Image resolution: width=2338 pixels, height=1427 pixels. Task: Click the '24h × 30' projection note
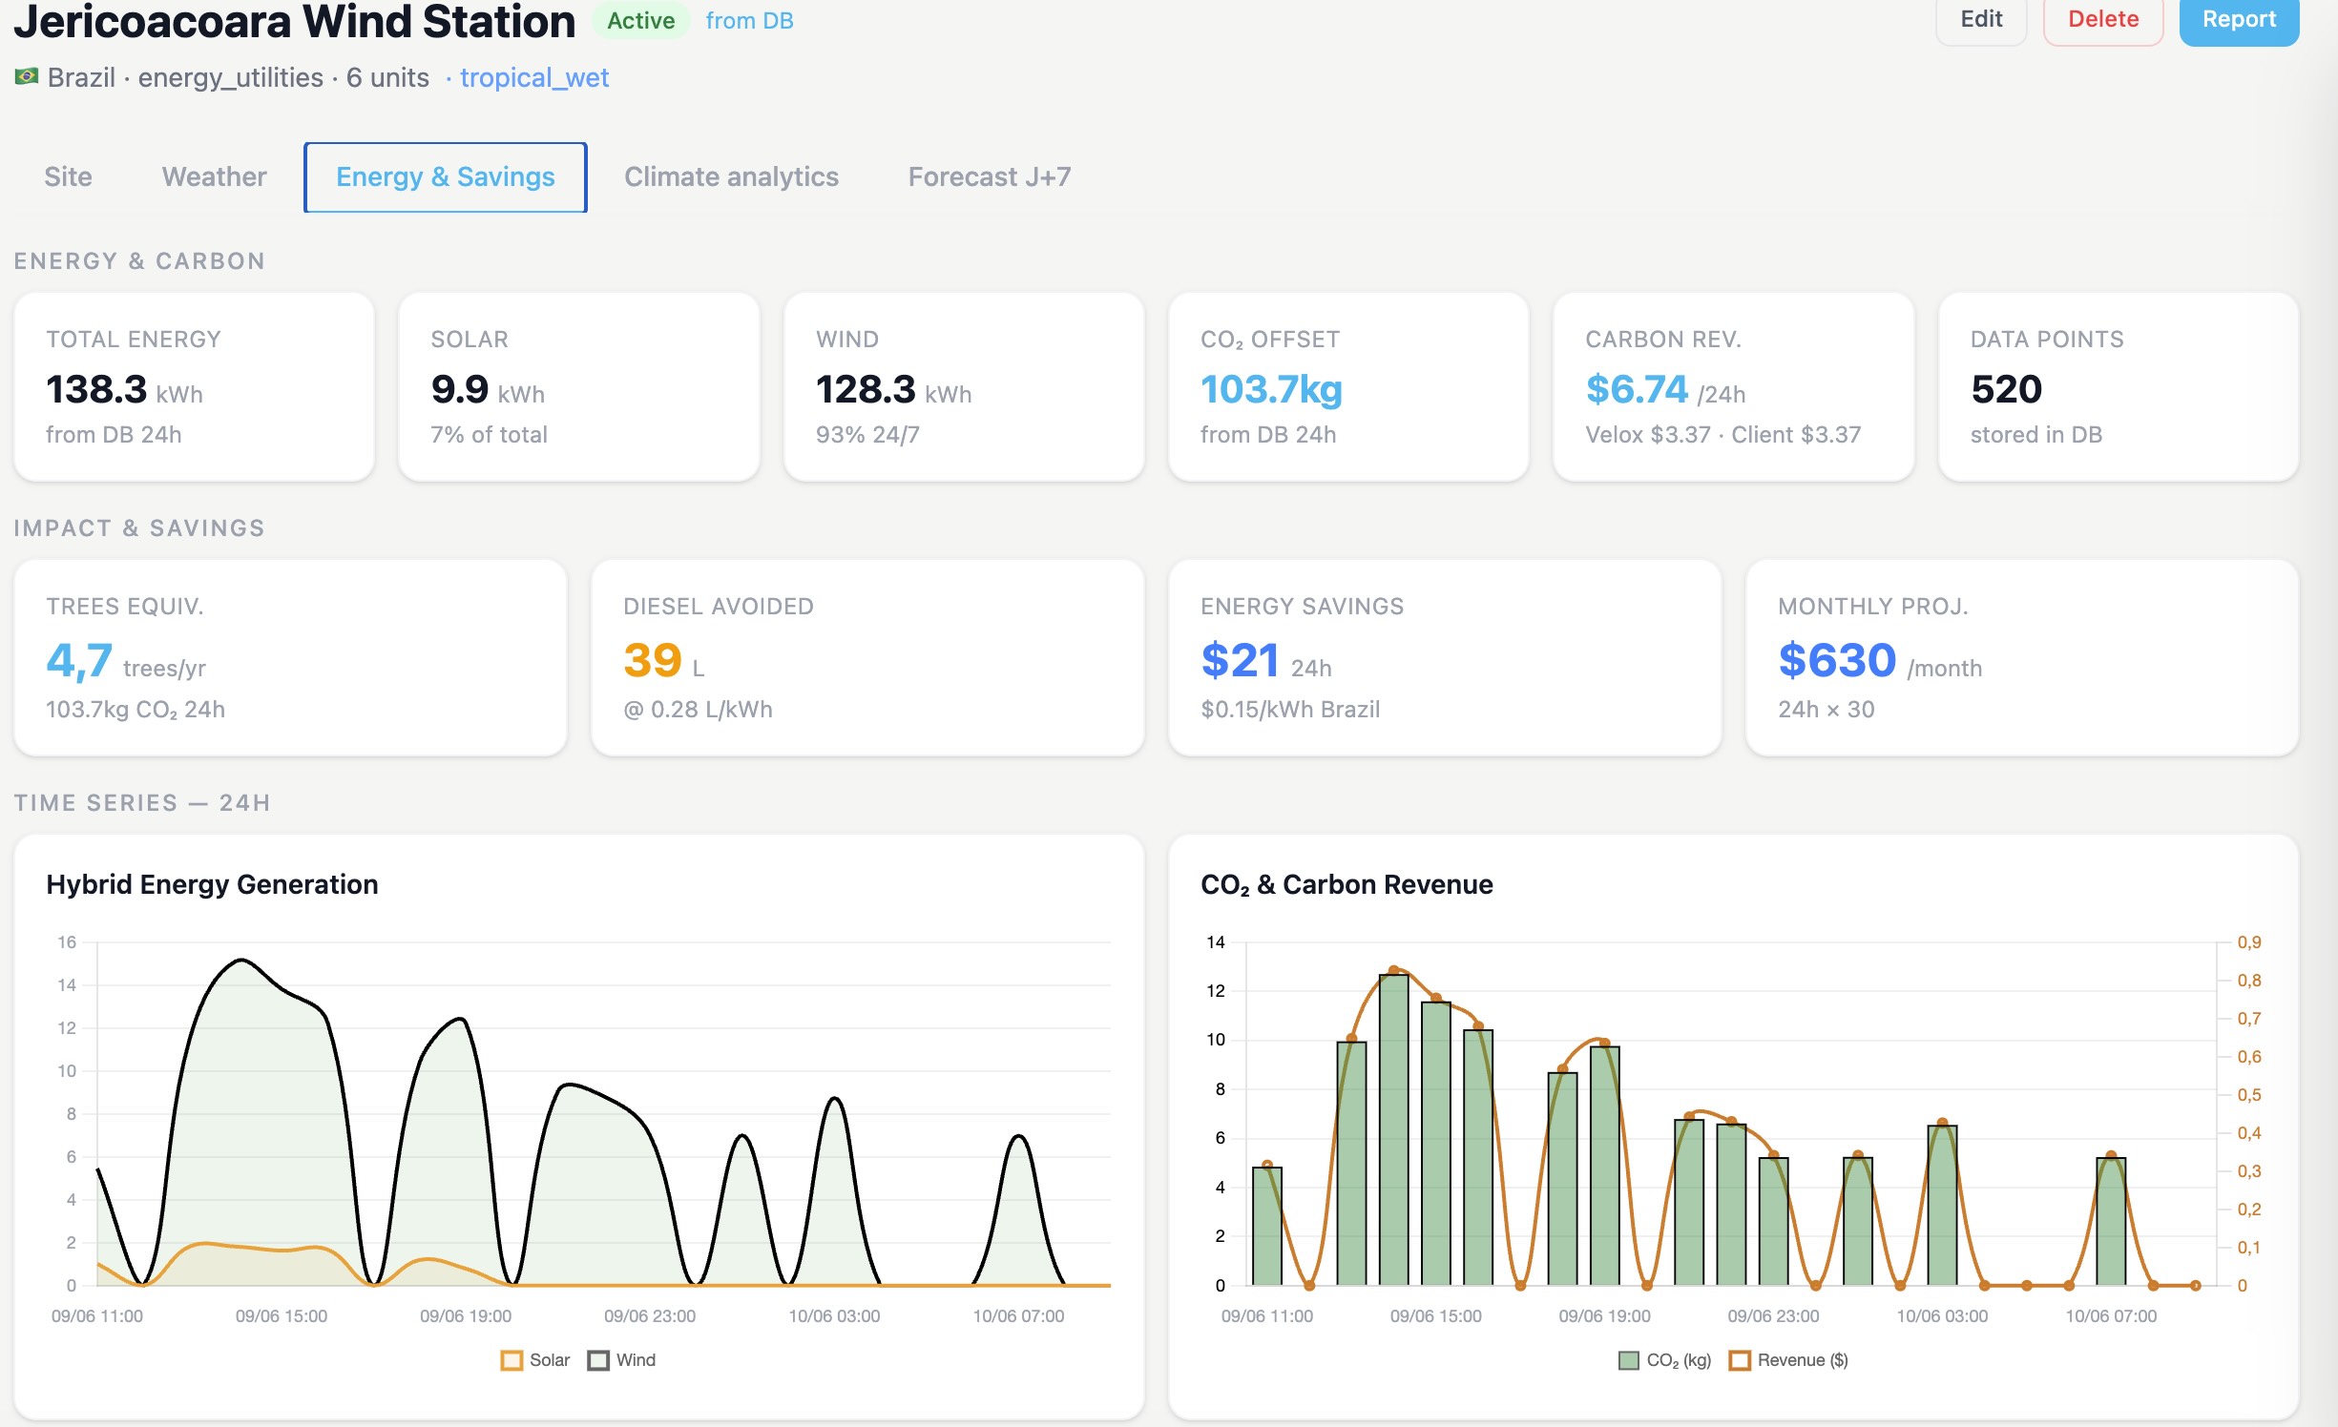point(1826,710)
